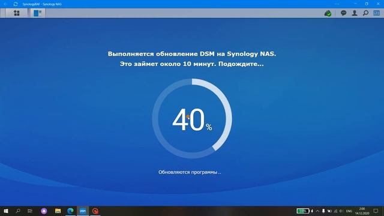
Task: Open the Windows Start menu
Action: coord(6,211)
